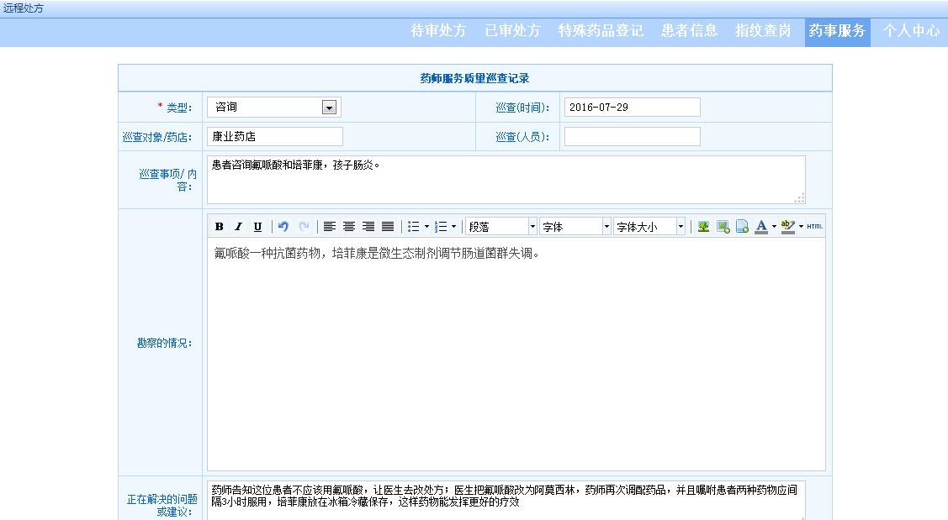Viewport: 948px width, 520px height.
Task: Toggle italic formatting in the editor
Action: click(238, 227)
